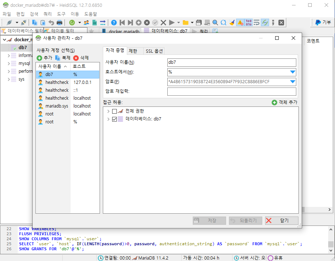Expand global privileges tree node
Viewport: 335px width, 261px height.
pyautogui.click(x=108, y=111)
